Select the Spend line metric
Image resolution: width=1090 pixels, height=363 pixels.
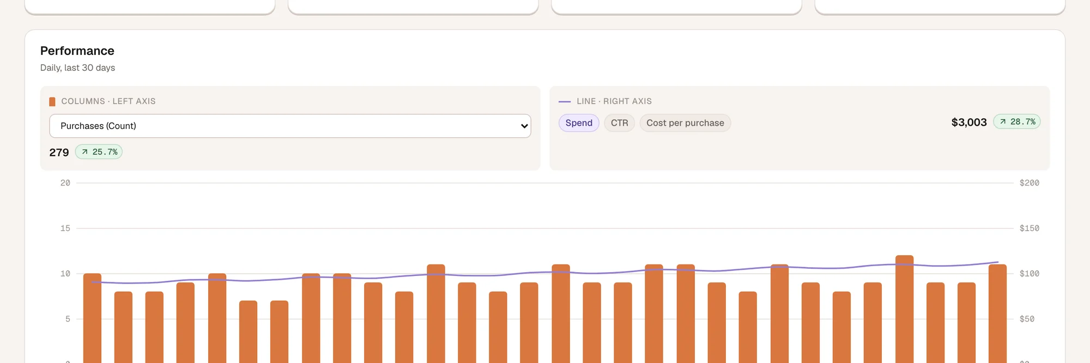coord(579,123)
